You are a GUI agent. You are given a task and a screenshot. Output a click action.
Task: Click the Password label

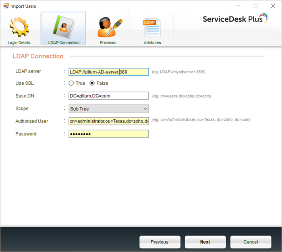click(x=26, y=134)
